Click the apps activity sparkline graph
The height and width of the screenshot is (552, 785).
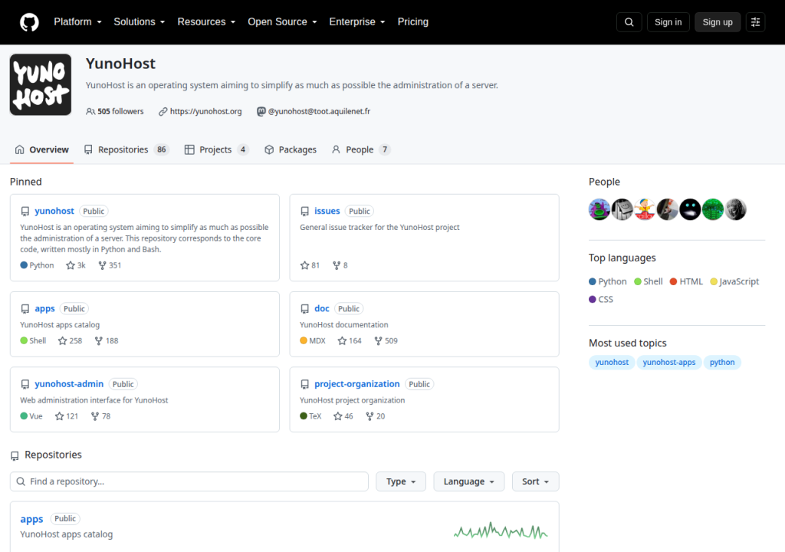(501, 531)
